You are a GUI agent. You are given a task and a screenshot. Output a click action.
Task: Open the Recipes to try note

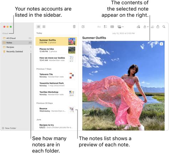pyautogui.click(x=56, y=126)
